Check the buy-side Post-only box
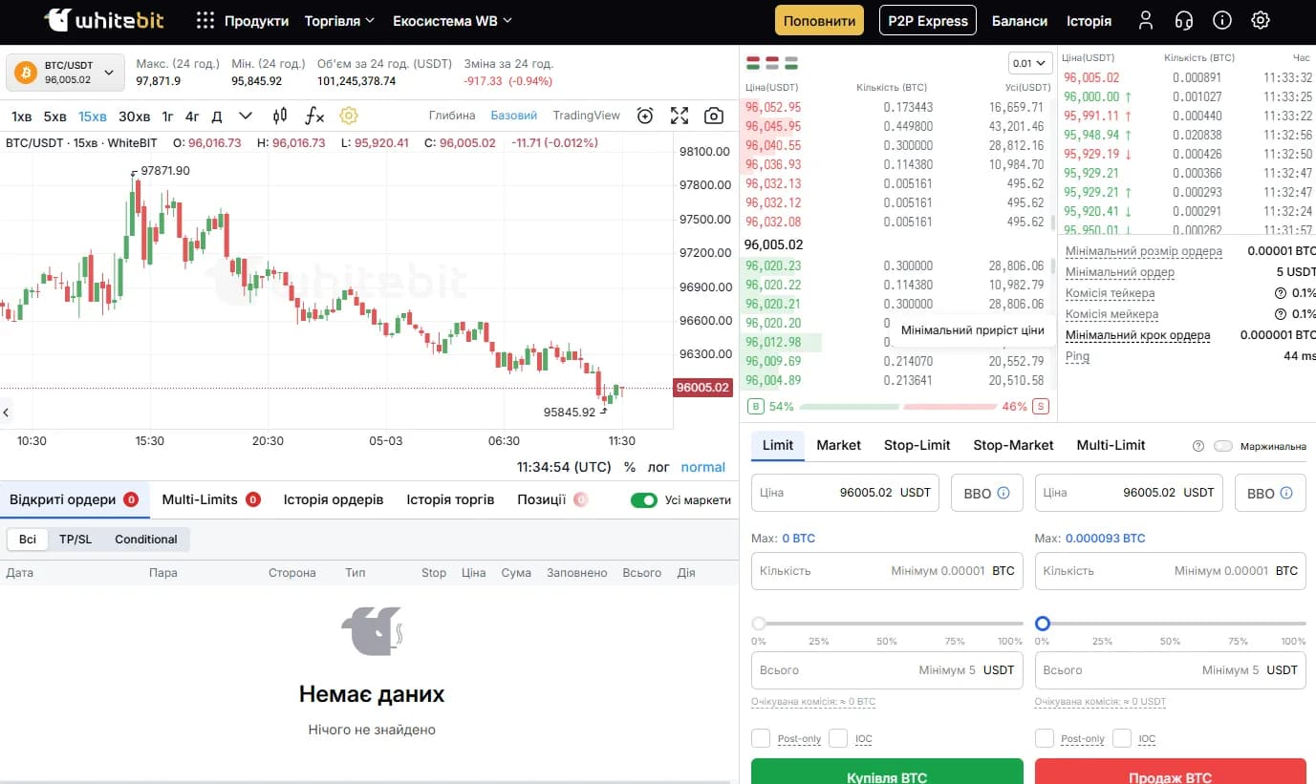The image size is (1316, 784). pyautogui.click(x=761, y=738)
